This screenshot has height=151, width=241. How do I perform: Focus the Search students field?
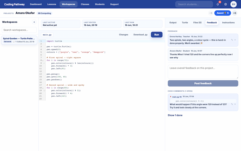[194, 4]
